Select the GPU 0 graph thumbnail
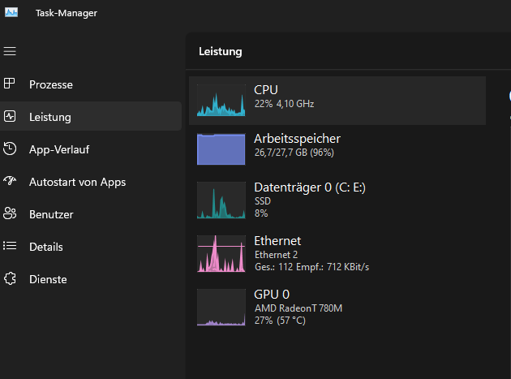Screen dimensions: 511x379 (x=221, y=307)
